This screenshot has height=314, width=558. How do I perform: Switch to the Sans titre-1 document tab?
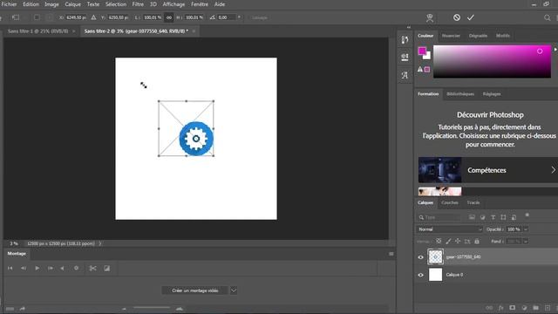pos(37,31)
